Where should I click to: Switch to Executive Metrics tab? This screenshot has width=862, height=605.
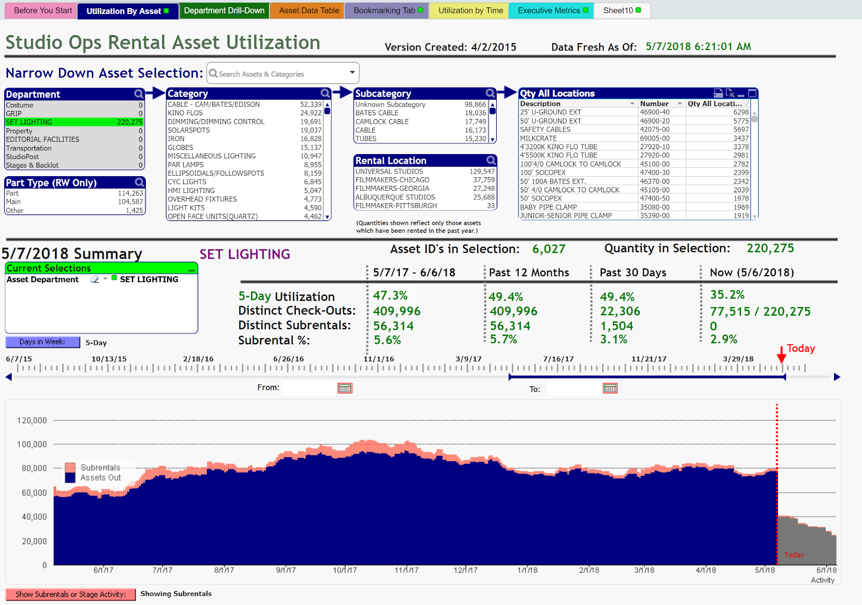[551, 11]
